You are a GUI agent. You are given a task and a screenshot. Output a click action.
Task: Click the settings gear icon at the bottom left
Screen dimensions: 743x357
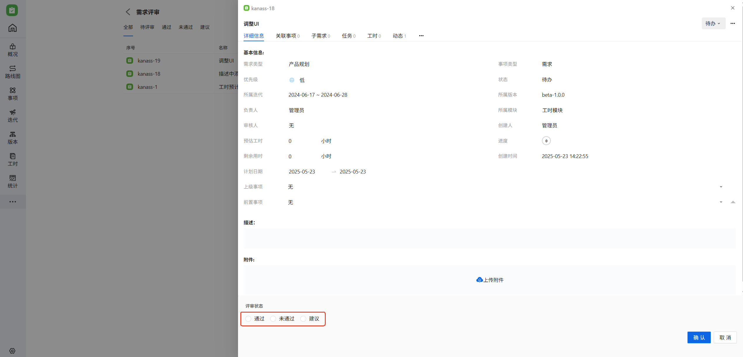coord(12,351)
